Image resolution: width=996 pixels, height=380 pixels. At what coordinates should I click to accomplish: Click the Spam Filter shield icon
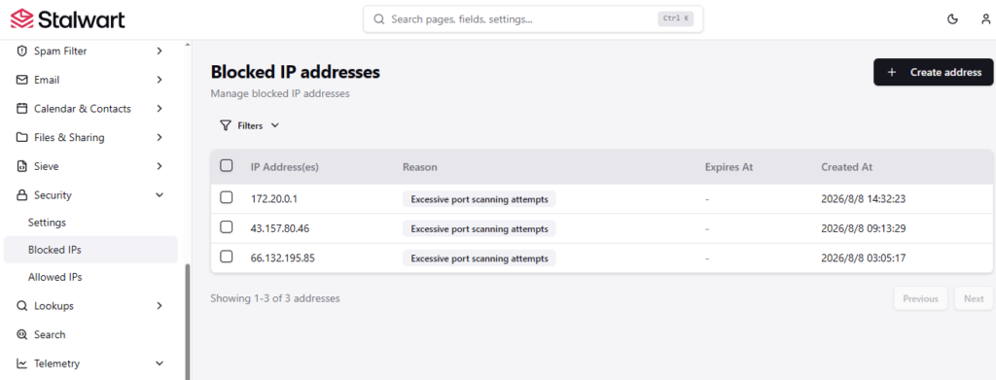22,51
